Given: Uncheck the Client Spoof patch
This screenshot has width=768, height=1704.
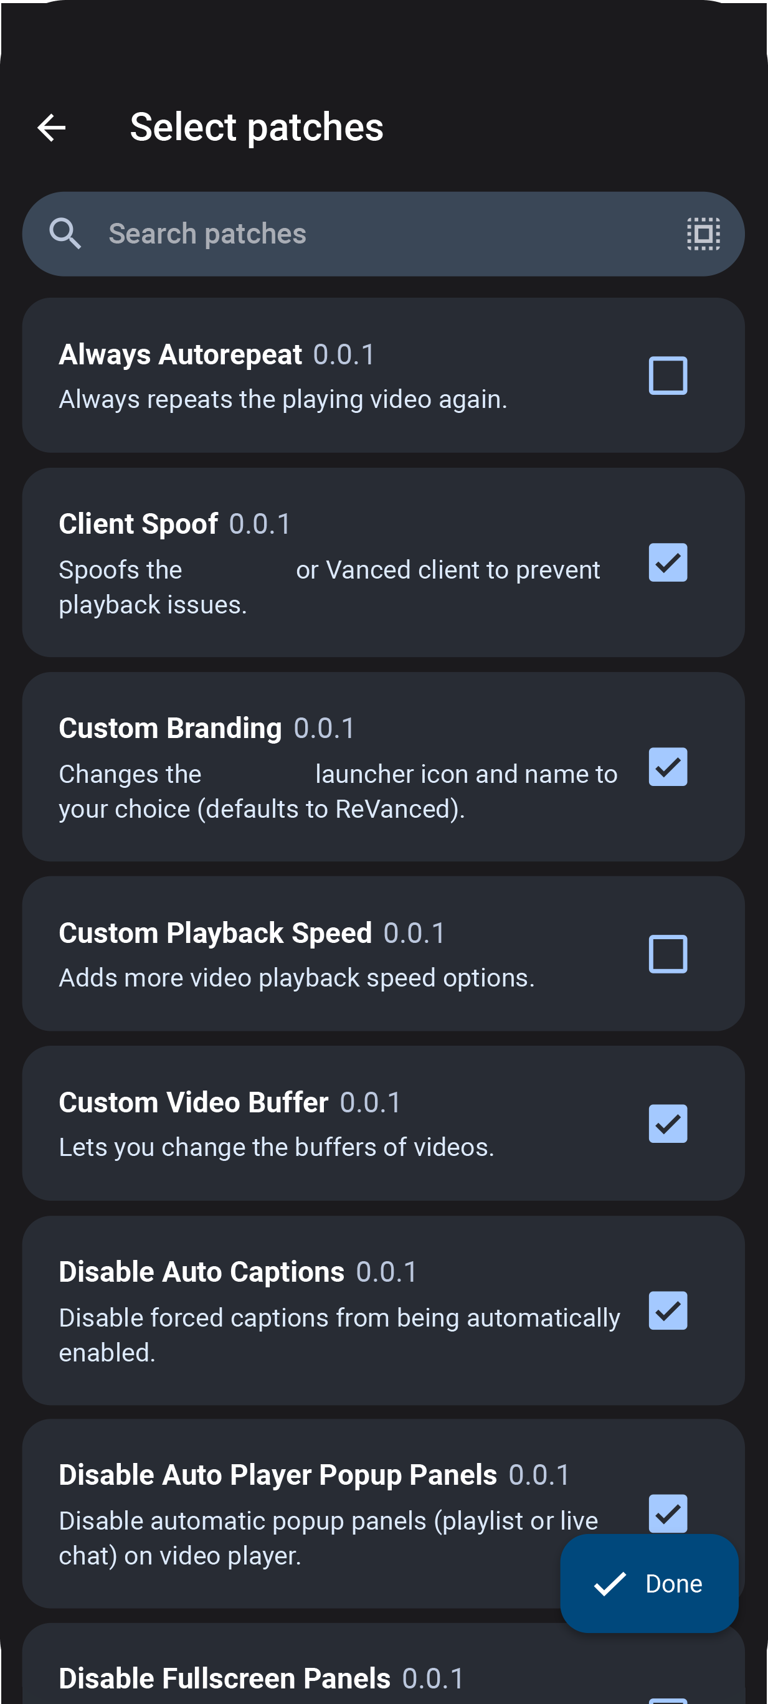Looking at the screenshot, I should point(668,563).
